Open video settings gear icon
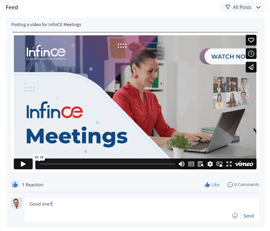This screenshot has width=270, height=231. point(210,164)
